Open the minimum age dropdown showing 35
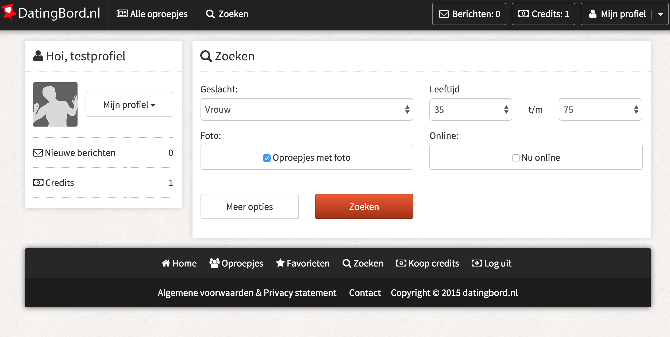 (x=471, y=109)
